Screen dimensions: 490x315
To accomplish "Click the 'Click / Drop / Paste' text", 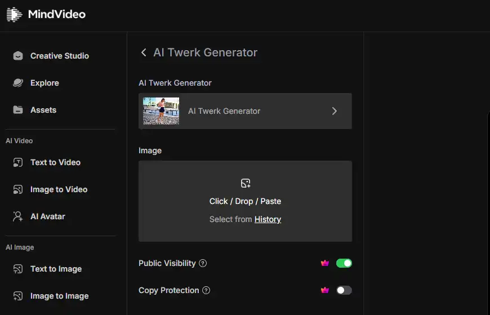I will 246,201.
